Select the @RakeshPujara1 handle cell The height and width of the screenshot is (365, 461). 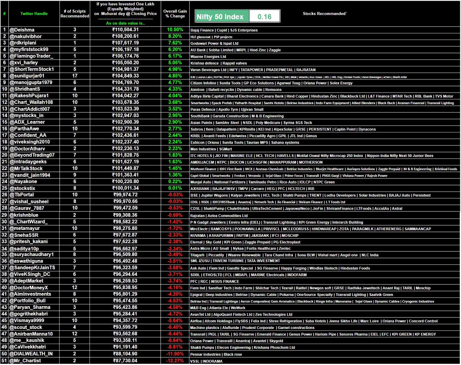point(34,96)
